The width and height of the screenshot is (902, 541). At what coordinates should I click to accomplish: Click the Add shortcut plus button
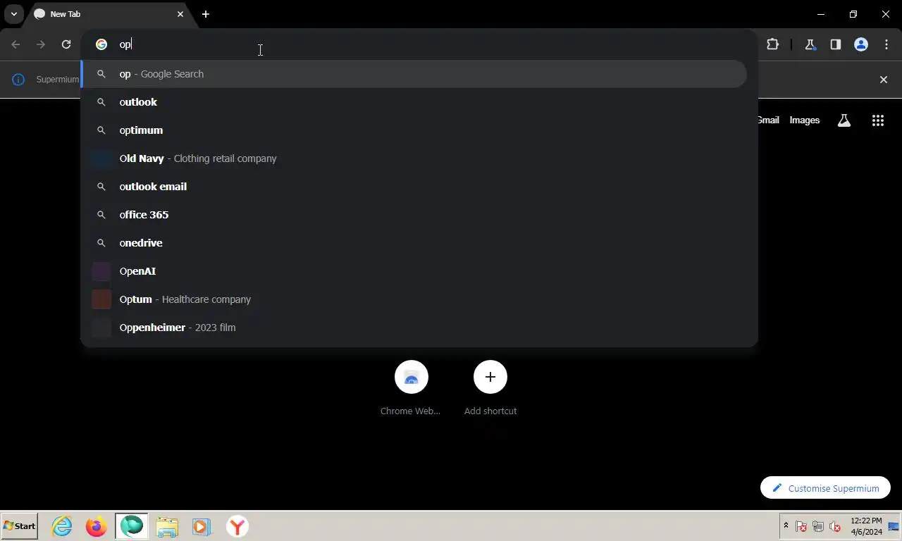(490, 378)
